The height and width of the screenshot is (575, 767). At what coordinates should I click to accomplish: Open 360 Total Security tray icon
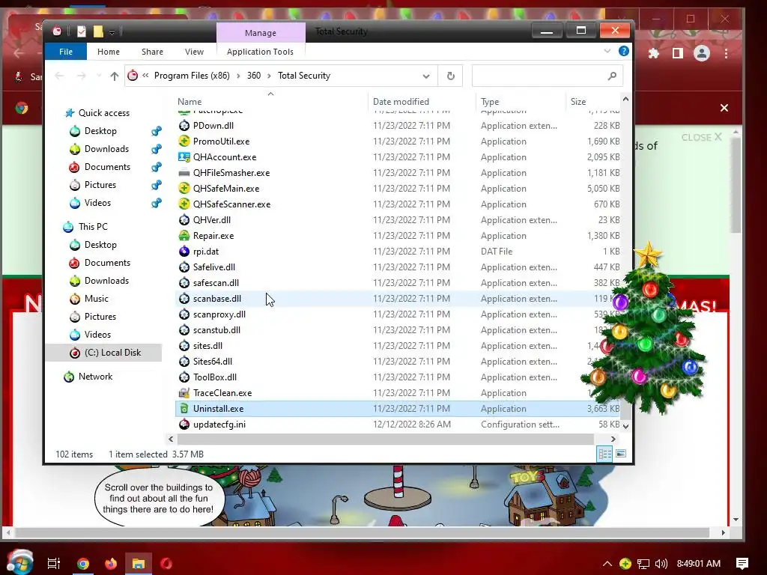click(x=625, y=563)
